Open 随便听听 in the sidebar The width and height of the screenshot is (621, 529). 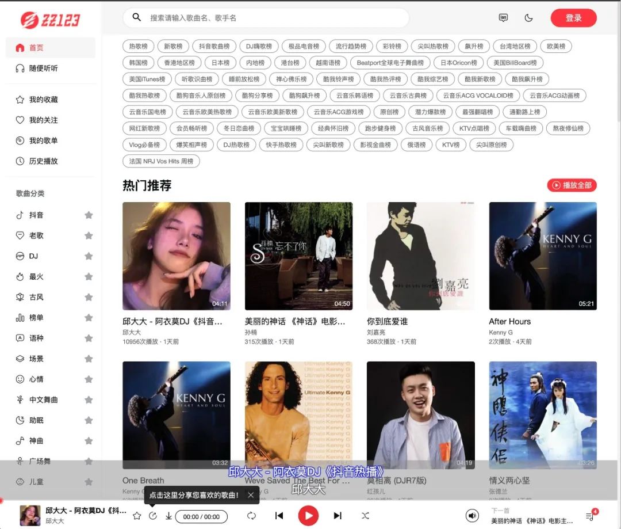[51, 68]
